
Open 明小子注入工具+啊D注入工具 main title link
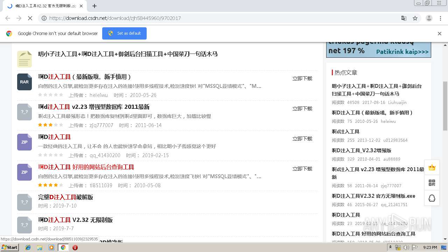128,54
